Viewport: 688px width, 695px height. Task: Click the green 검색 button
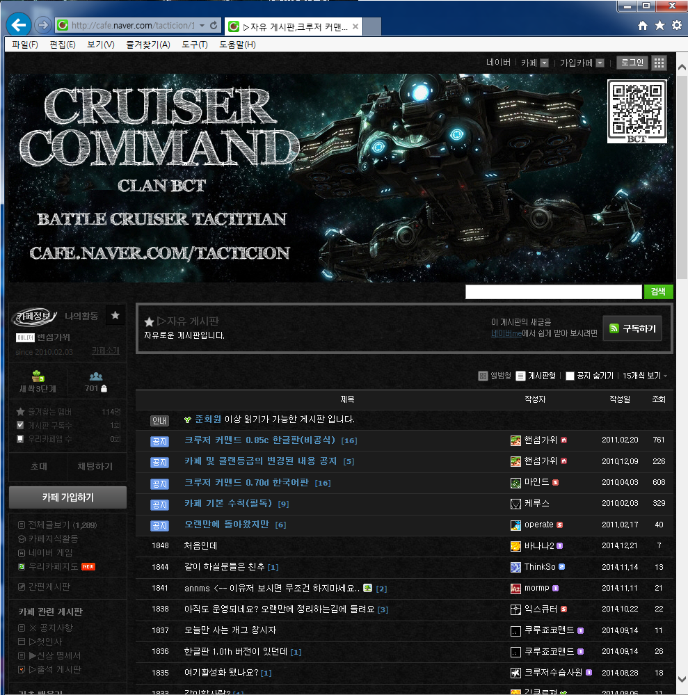[x=658, y=291]
